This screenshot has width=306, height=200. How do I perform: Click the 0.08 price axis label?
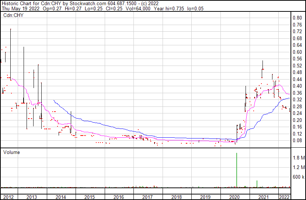tap(297, 140)
